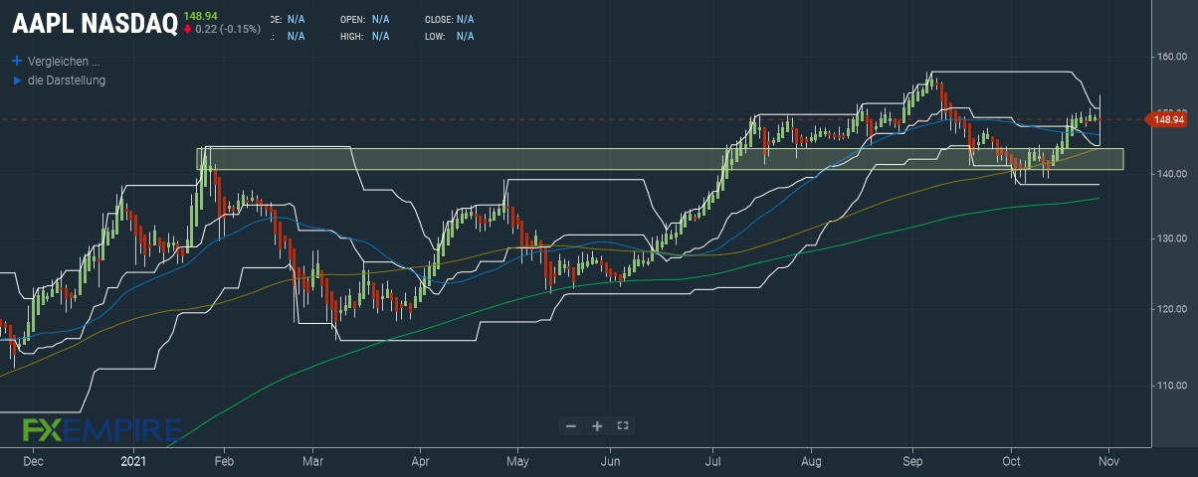This screenshot has width=1198, height=477.
Task: Click the May label on time axis
Action: pyautogui.click(x=516, y=461)
